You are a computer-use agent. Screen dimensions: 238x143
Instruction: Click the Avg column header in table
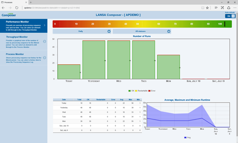(x=122, y=100)
